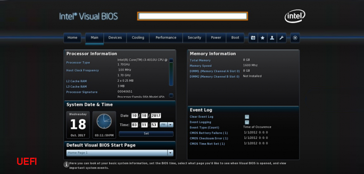The image size is (364, 174).
Task: Click the processor info scrollbar track
Action: (171, 74)
